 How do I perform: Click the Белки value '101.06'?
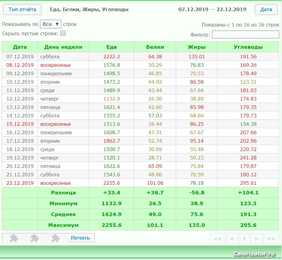(x=155, y=183)
